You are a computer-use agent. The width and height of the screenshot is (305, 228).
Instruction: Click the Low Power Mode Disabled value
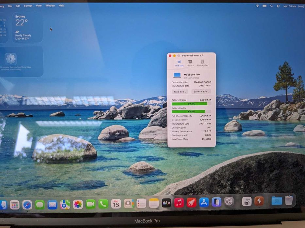tap(206, 139)
